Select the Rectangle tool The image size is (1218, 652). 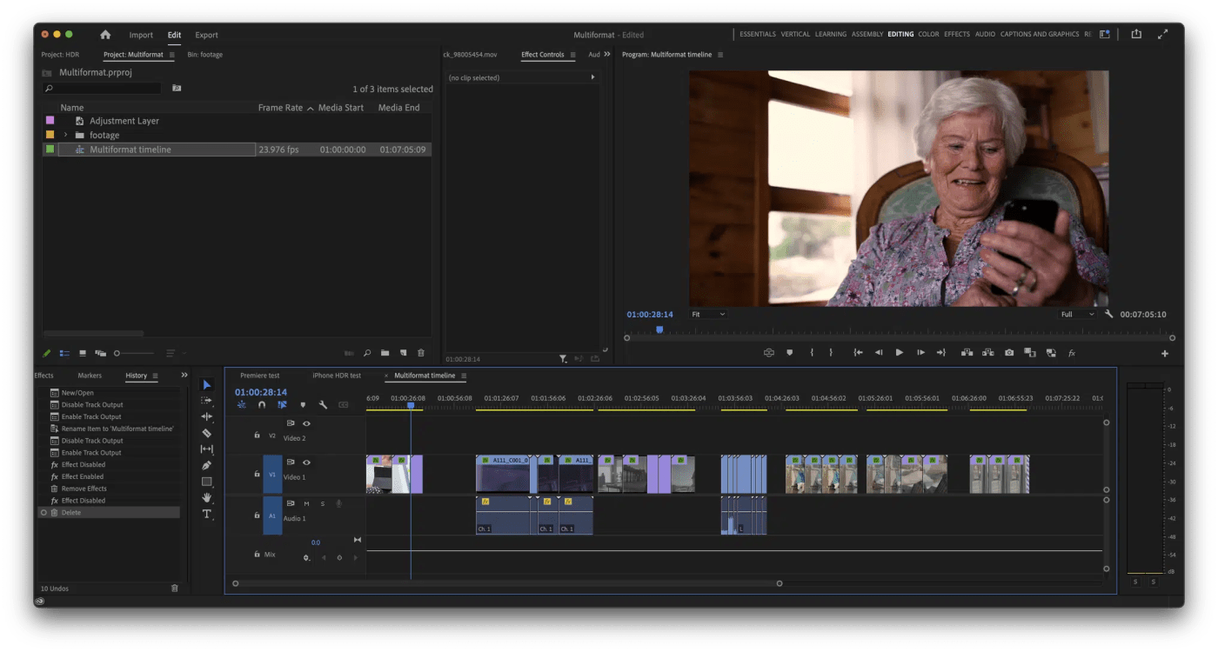coord(207,482)
